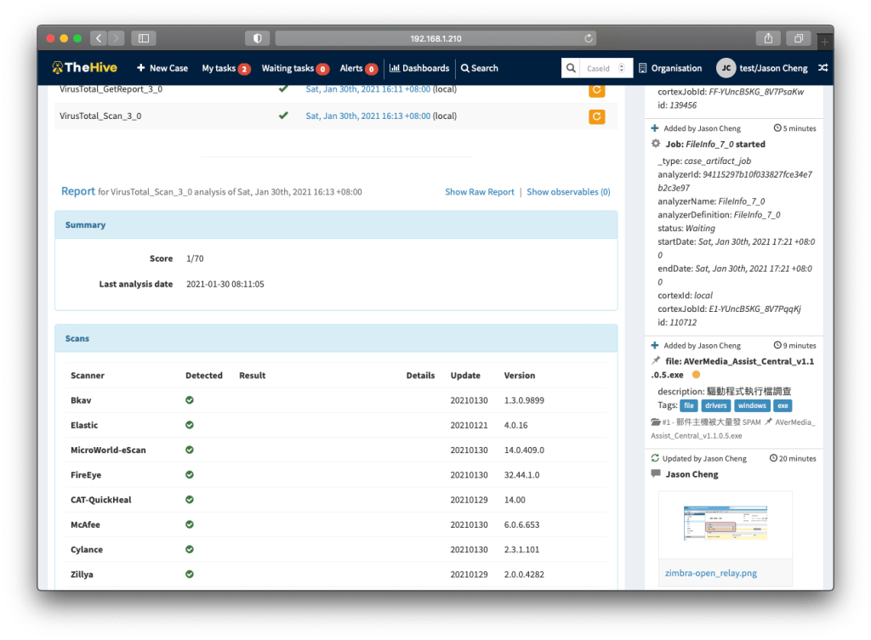Rerun the VirusTotal_GetReport_3_0 analyzer with orange refresh icon
Image resolution: width=871 pixels, height=640 pixels.
click(x=597, y=89)
